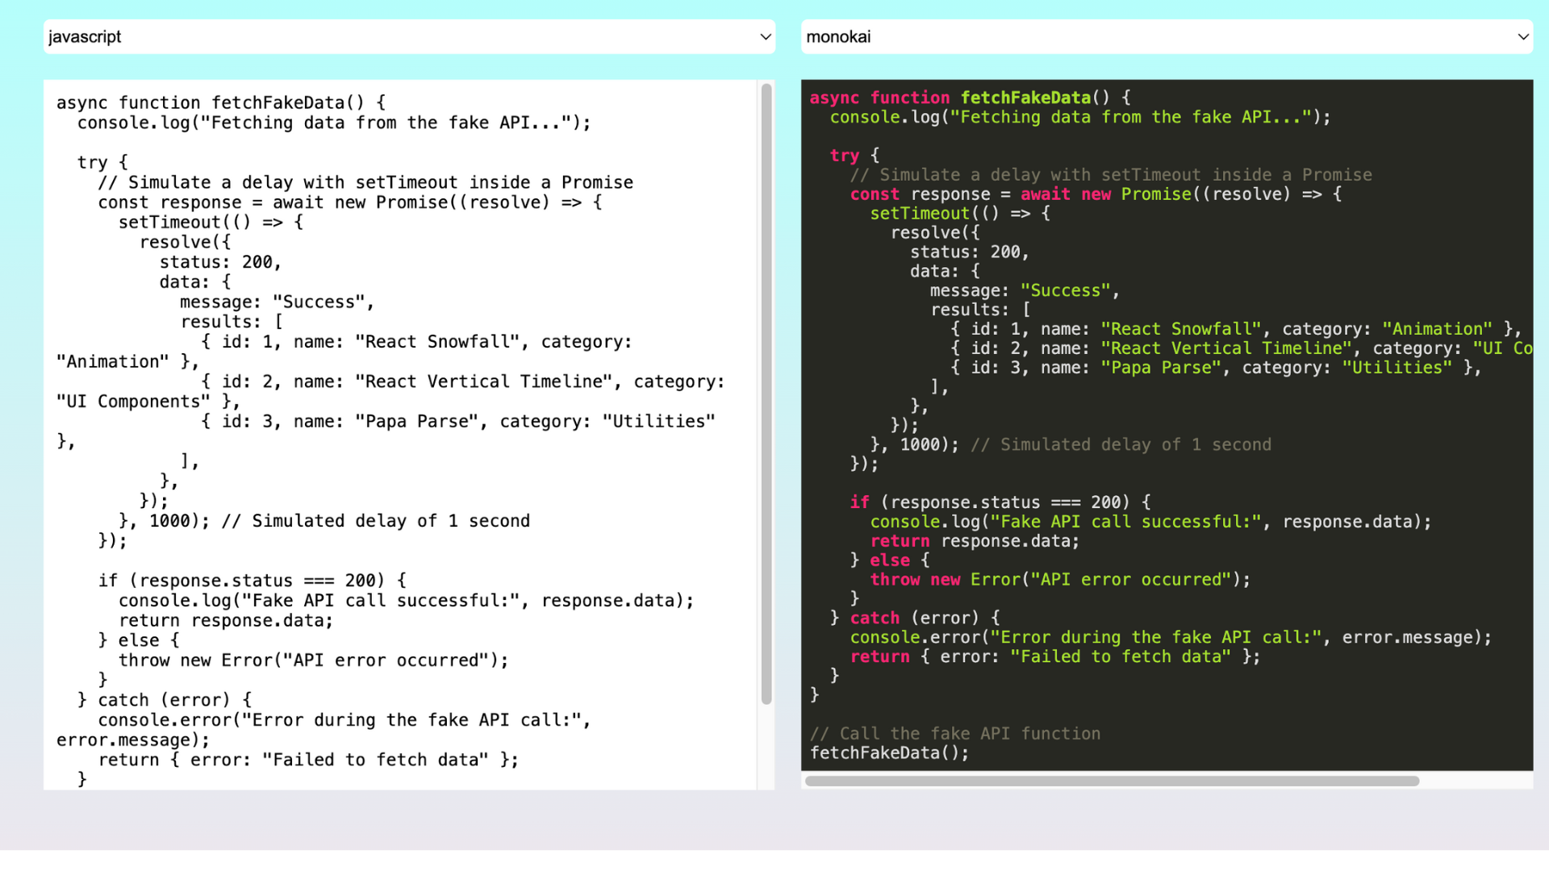Click '// Simulated delay of 1 second' left comment
Image resolution: width=1549 pixels, height=871 pixels.
[x=375, y=521]
